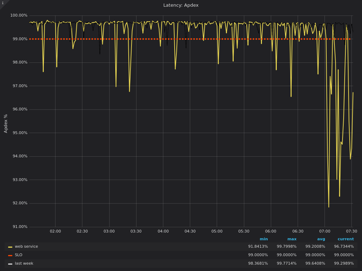Click the orange SLO series color icon

point(10,255)
